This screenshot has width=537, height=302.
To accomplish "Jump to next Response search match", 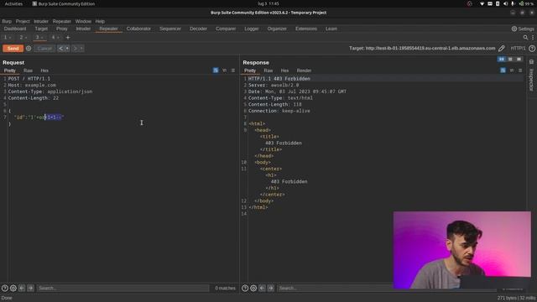I will [x=270, y=289].
